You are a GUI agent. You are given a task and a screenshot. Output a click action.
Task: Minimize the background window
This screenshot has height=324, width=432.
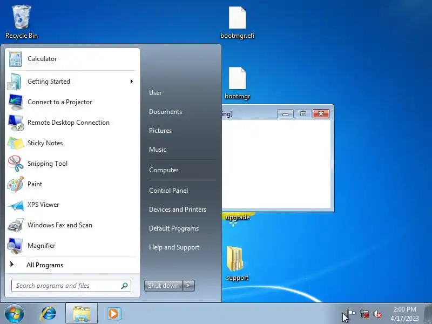click(x=285, y=114)
